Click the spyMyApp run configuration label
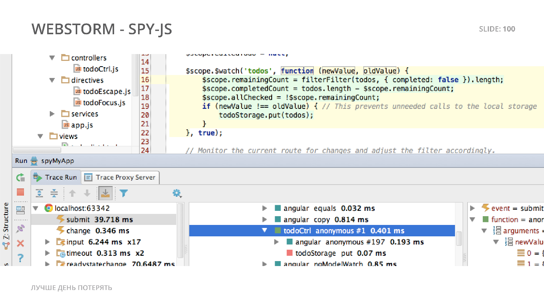Image resolution: width=544 pixels, height=306 pixels. pyautogui.click(x=57, y=161)
